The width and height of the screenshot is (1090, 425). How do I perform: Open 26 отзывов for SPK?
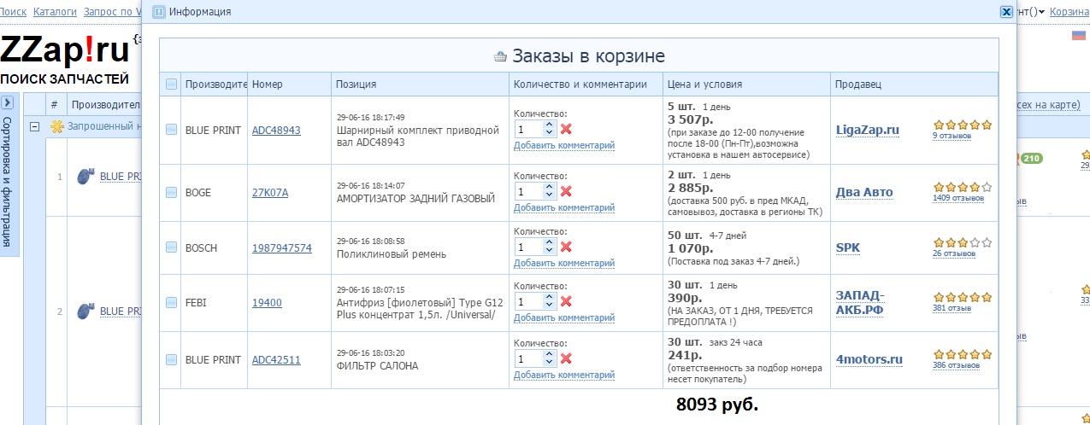(x=954, y=253)
